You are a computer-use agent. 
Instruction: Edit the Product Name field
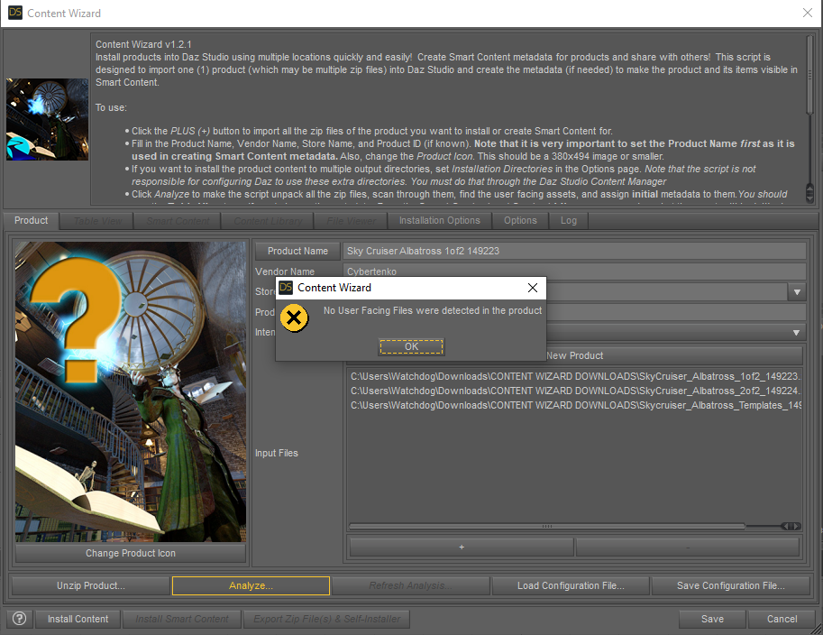tap(574, 251)
